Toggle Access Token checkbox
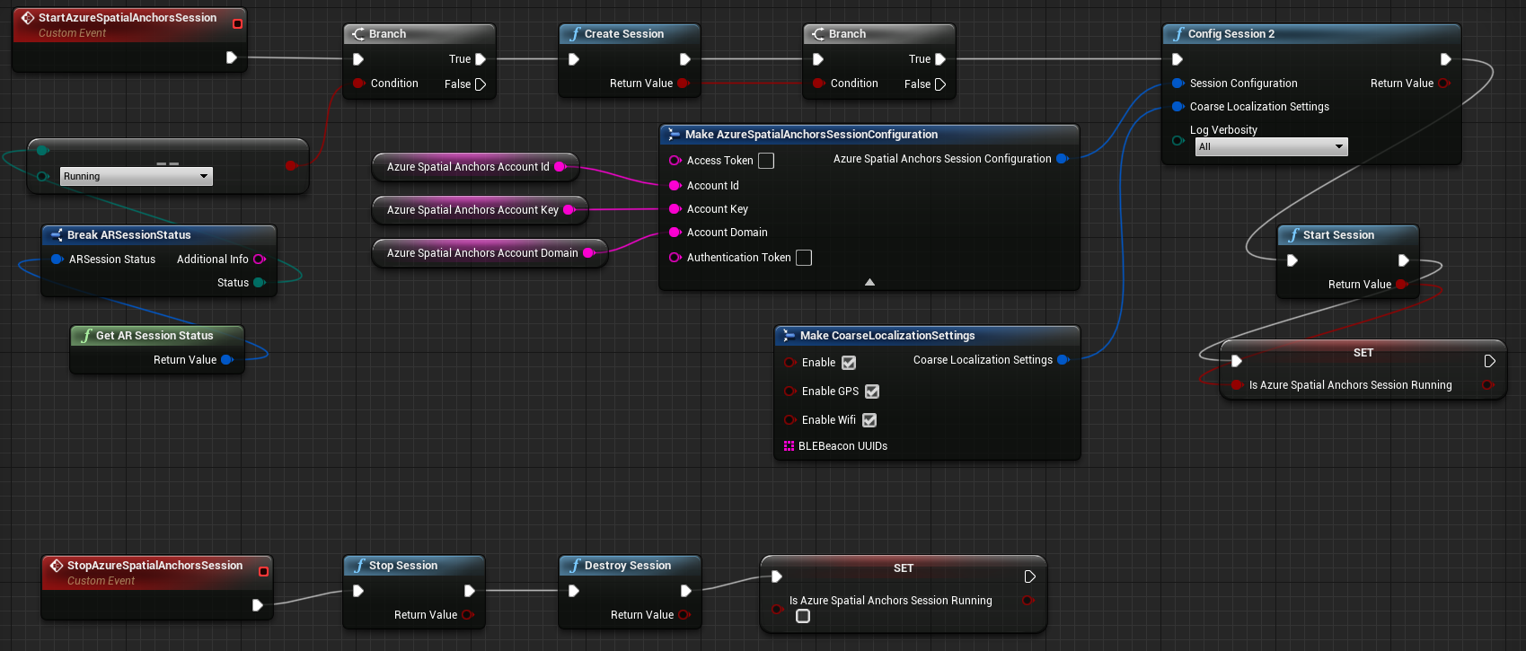The image size is (1526, 651). 766,161
